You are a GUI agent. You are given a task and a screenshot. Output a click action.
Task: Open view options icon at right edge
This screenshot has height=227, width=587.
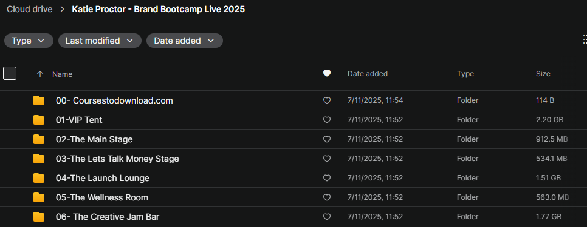[x=585, y=41]
